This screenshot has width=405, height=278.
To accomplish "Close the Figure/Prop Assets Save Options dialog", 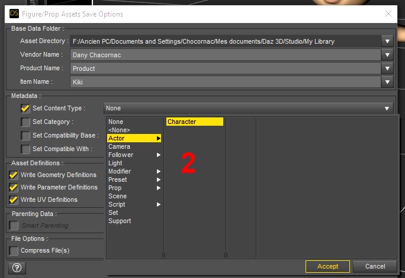I will [388, 14].
